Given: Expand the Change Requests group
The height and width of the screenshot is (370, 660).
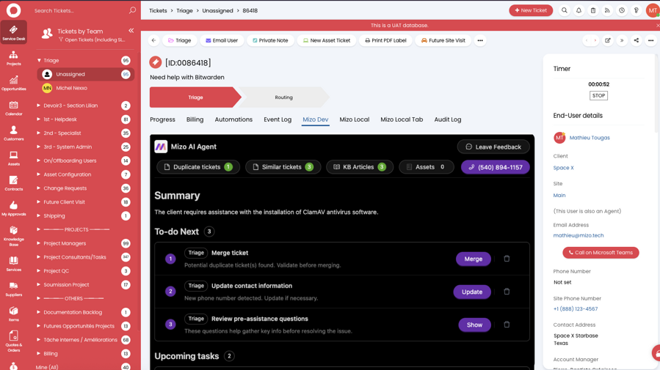Looking at the screenshot, I should [x=38, y=188].
